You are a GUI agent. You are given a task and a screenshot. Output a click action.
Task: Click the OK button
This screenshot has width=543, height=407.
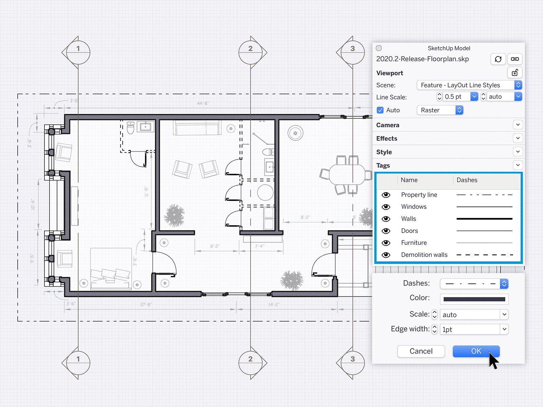pos(475,351)
